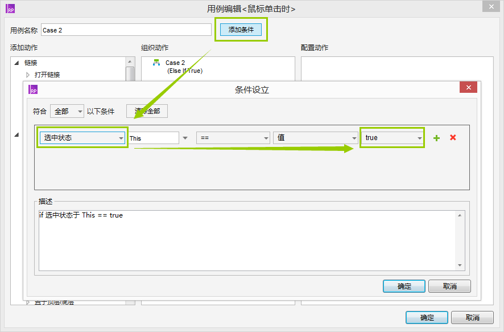Click the 描述 text area
The height and width of the screenshot is (332, 504).
tap(251, 240)
